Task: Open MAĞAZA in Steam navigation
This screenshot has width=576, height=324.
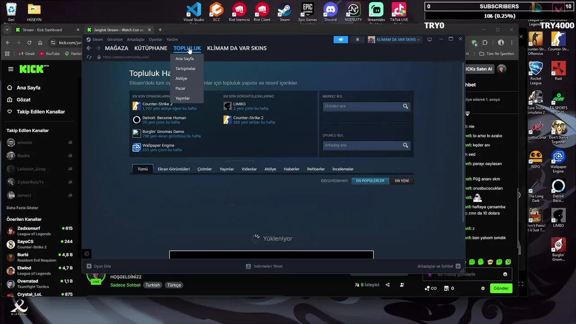Action: pos(117,48)
